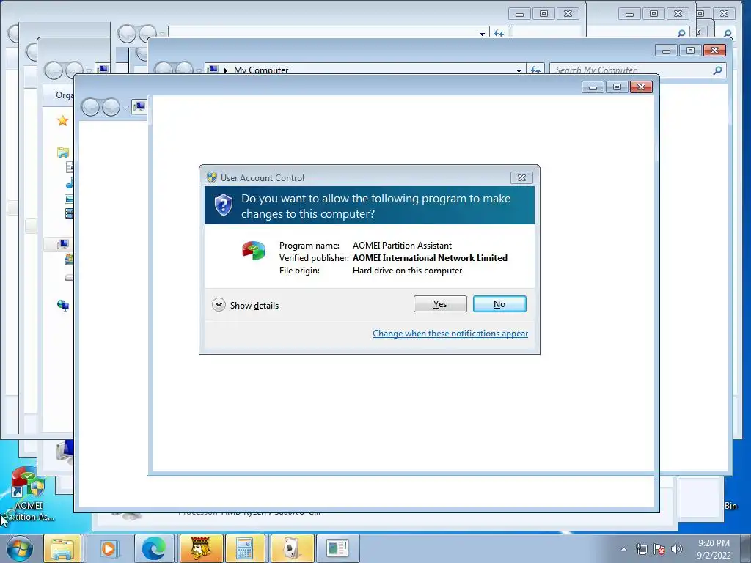Maximize the My Computer window
Screen dimensions: 751x563
pyautogui.click(x=690, y=50)
